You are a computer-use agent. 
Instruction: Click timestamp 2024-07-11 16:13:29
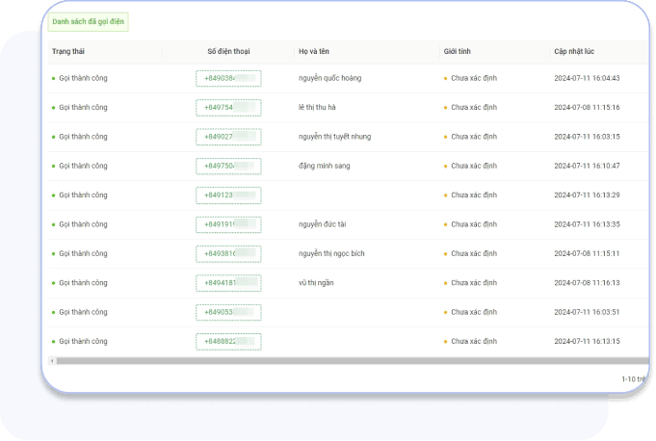click(x=587, y=195)
